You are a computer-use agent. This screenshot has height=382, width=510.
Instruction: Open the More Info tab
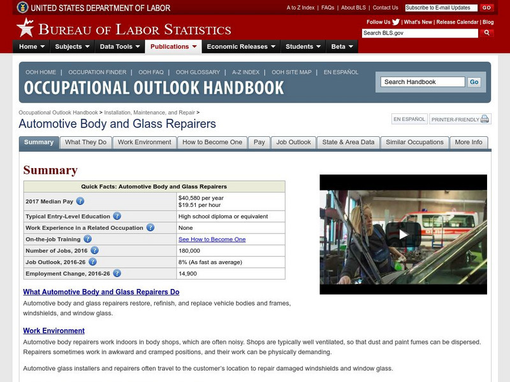[469, 142]
